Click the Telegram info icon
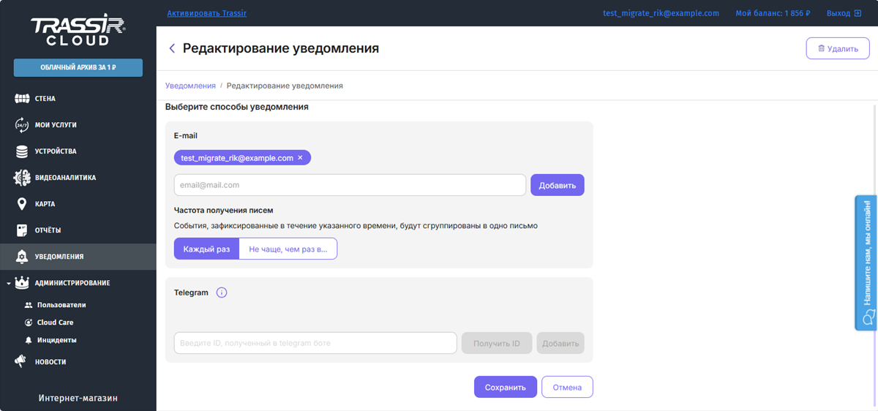This screenshot has height=411, width=878. point(222,293)
